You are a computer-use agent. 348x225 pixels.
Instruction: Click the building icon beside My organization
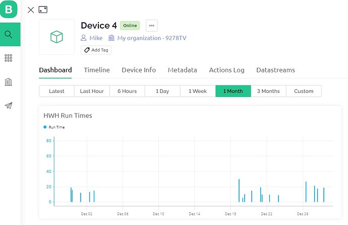(x=111, y=38)
